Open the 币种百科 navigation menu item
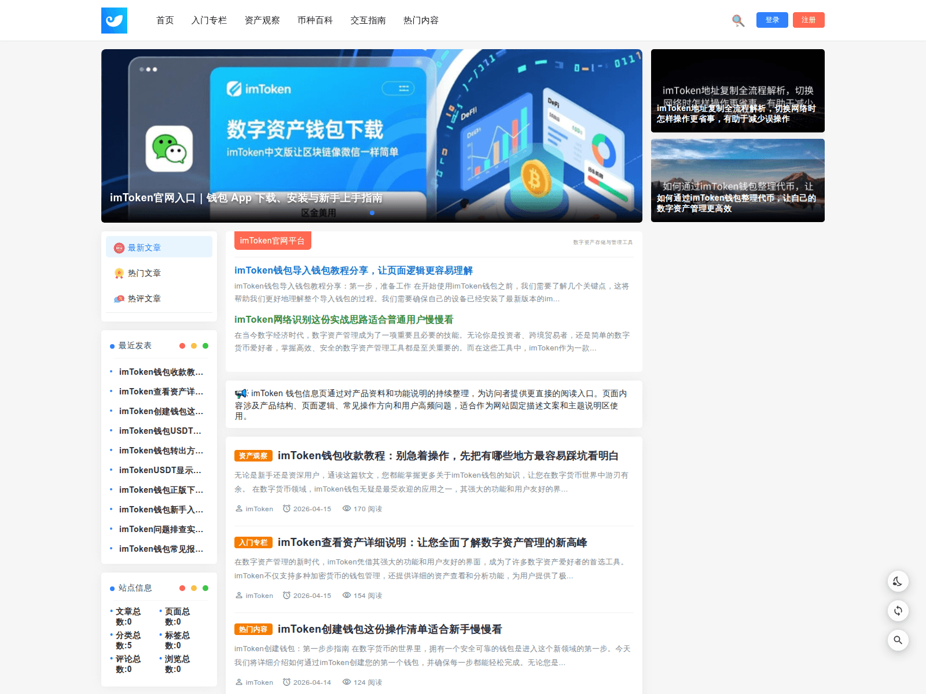This screenshot has height=694, width=926. coord(315,20)
